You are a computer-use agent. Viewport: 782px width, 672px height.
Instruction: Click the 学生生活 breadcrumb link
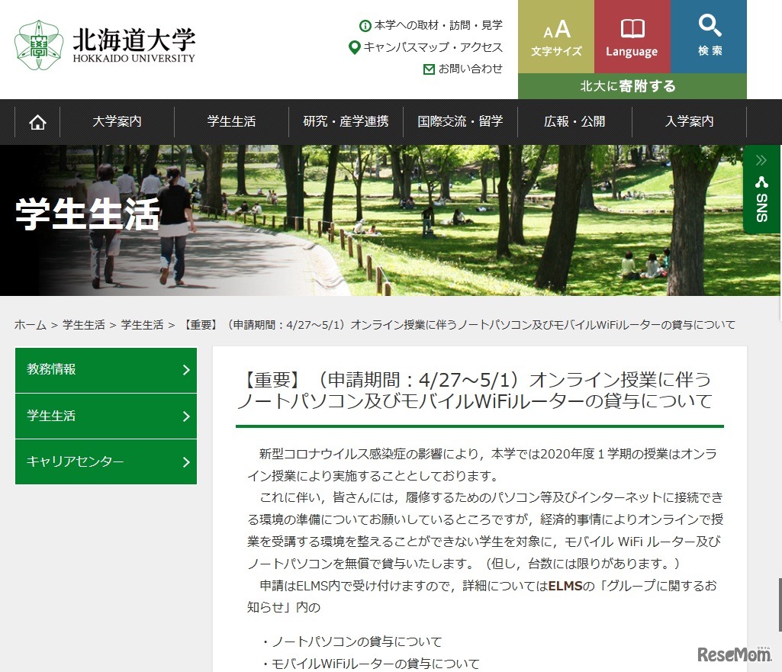pos(84,324)
